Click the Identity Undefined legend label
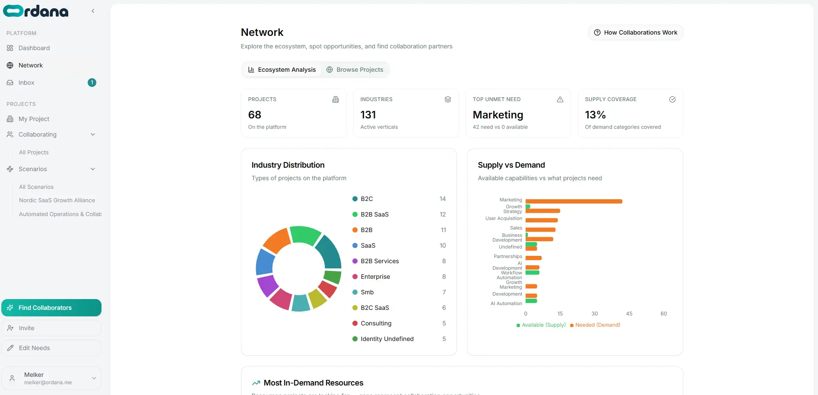 tap(387, 339)
